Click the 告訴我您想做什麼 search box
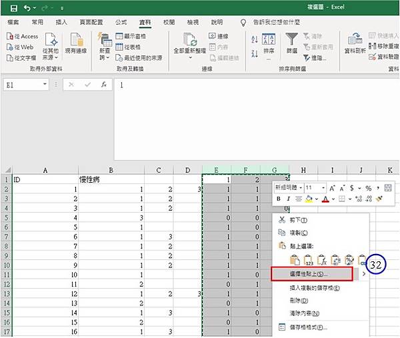 [277, 22]
